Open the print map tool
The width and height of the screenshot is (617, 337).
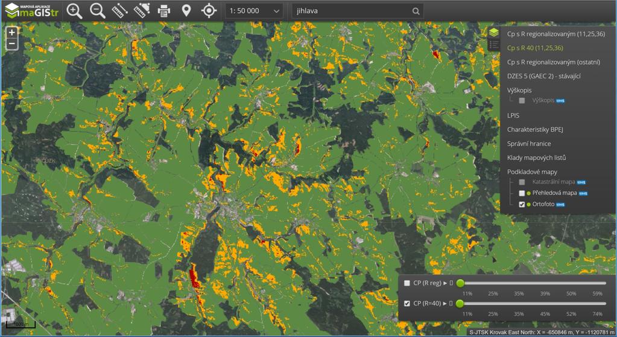pyautogui.click(x=164, y=11)
